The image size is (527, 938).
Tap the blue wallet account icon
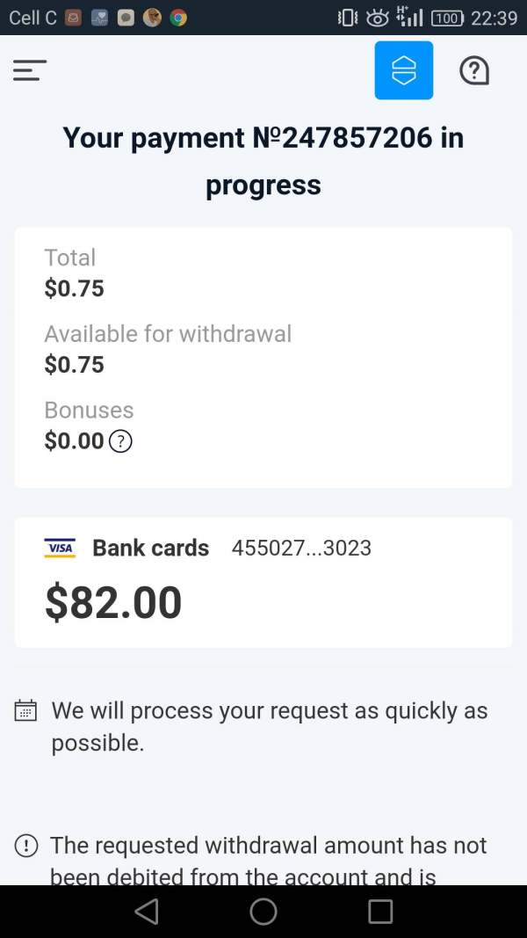tap(403, 70)
